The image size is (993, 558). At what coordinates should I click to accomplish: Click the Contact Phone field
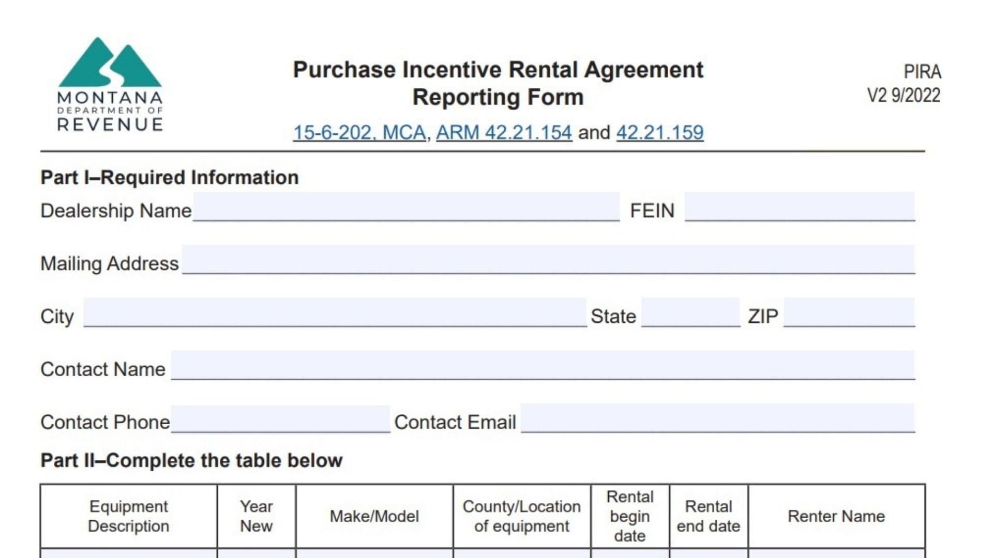point(280,419)
